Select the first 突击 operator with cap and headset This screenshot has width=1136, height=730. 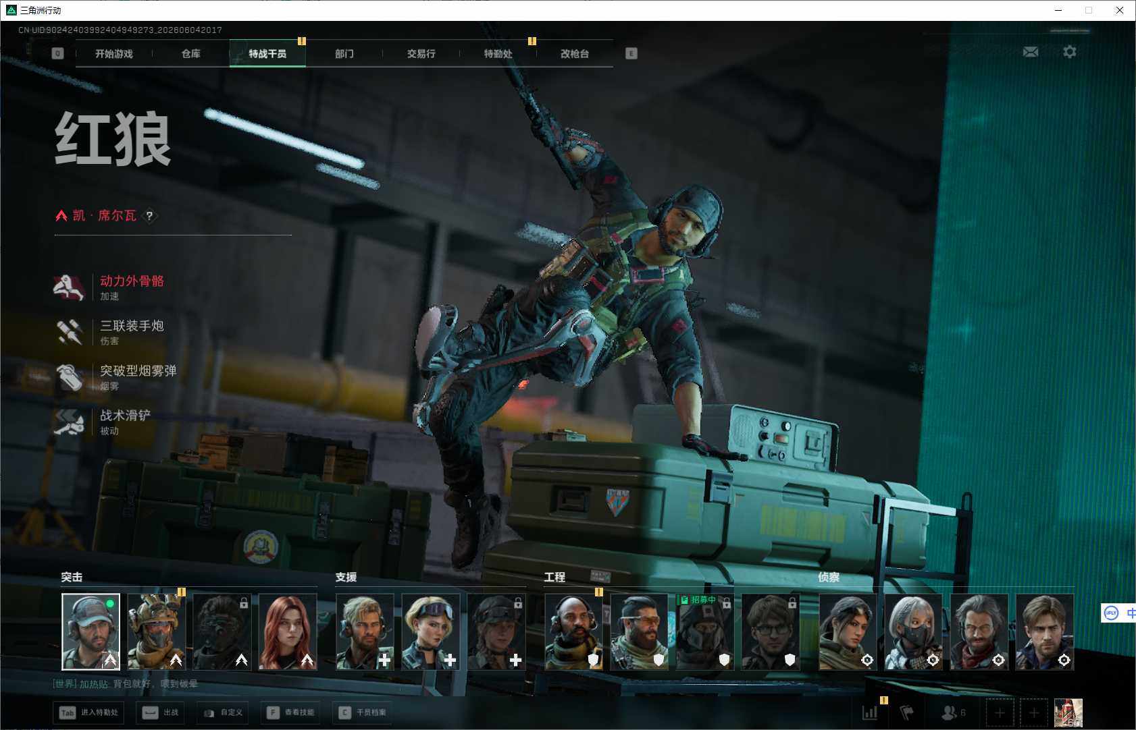tap(91, 631)
